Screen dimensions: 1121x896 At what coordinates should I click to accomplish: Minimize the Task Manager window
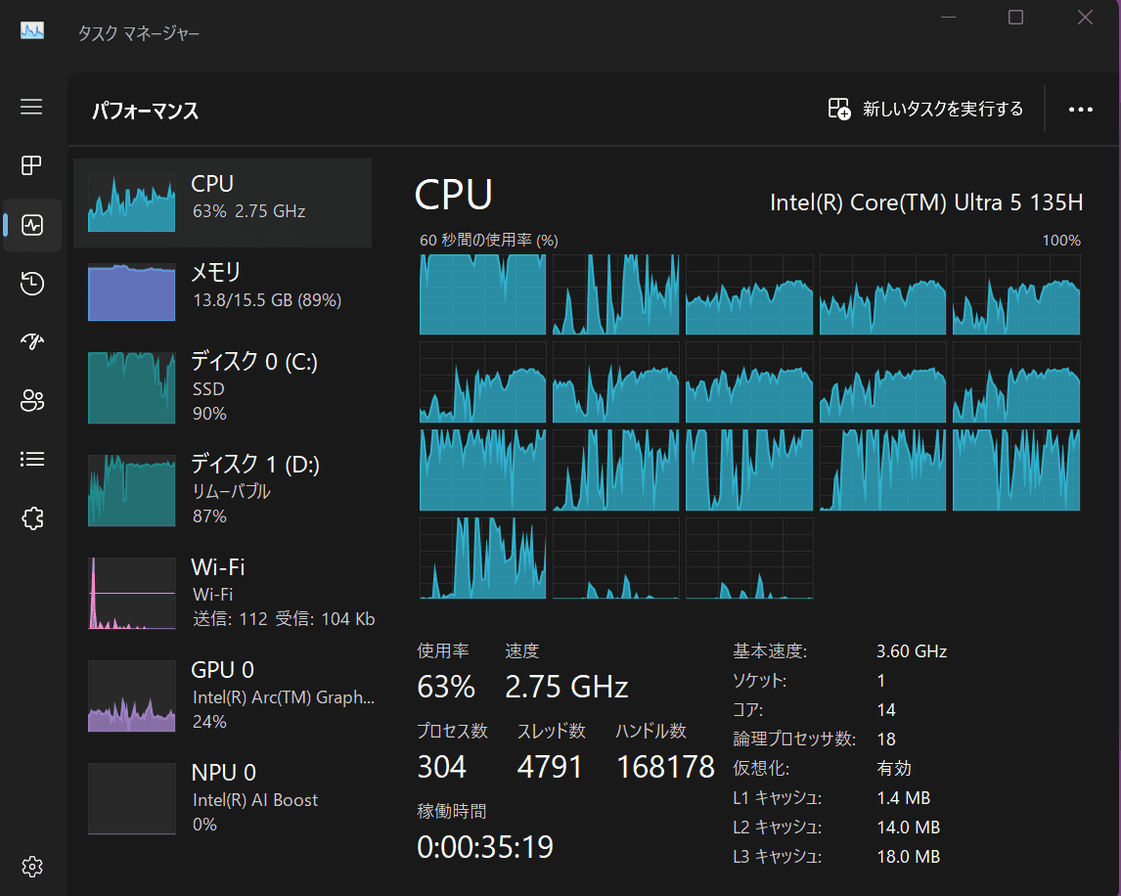948,18
